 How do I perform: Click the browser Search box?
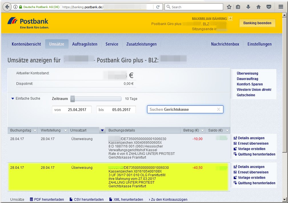pos(194,7)
